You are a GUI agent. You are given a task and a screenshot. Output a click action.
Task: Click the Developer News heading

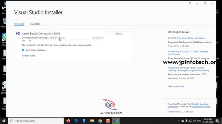tap(179, 32)
